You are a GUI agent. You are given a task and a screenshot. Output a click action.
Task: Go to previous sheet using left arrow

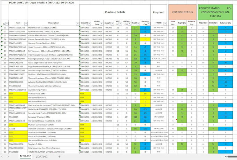(2, 157)
